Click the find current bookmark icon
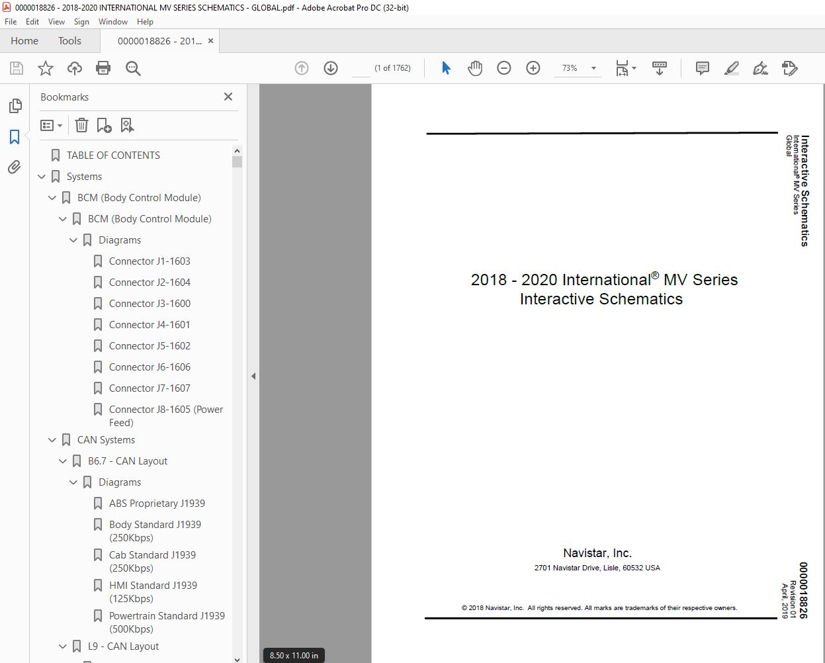Image resolution: width=825 pixels, height=663 pixels. 127,125
